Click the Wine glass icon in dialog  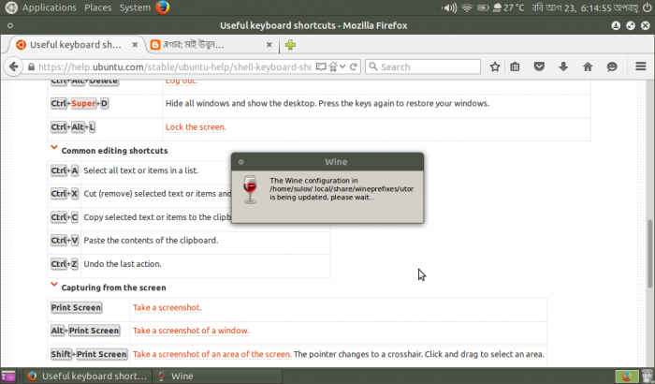(250, 189)
